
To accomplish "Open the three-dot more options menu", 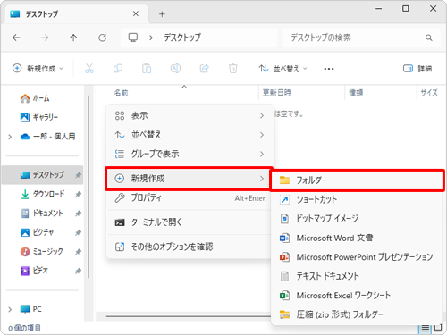I will pyautogui.click(x=329, y=69).
